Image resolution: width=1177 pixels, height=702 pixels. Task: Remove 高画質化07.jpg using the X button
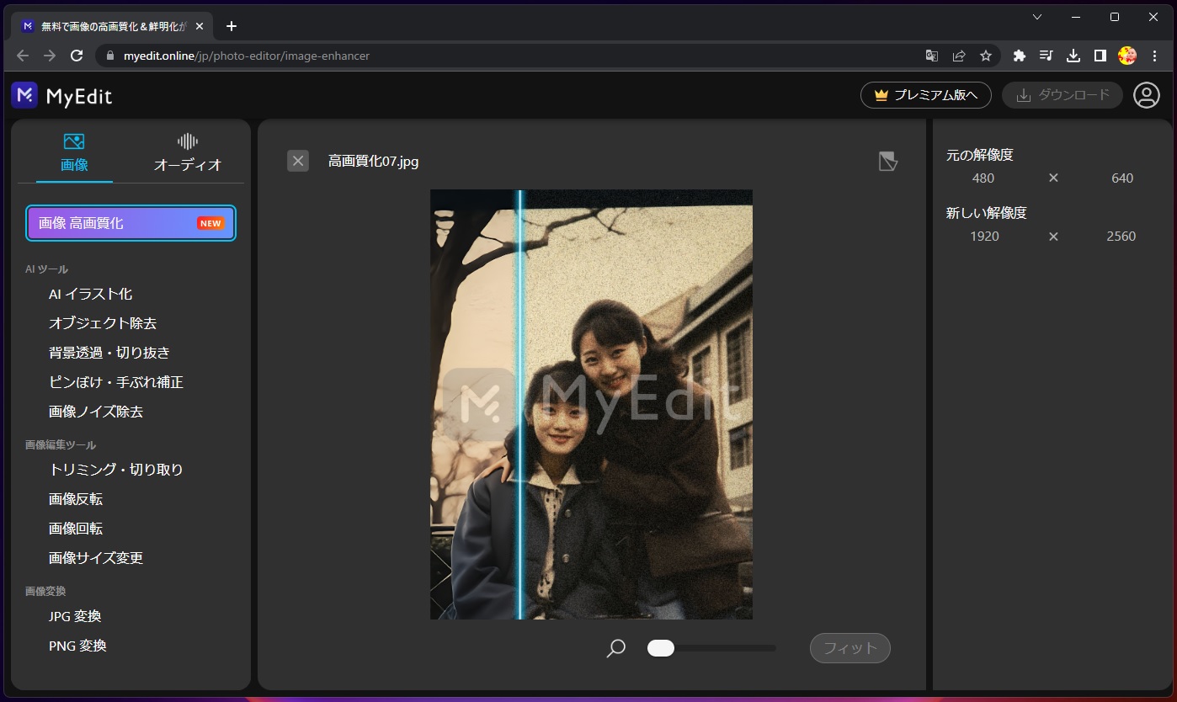coord(297,160)
